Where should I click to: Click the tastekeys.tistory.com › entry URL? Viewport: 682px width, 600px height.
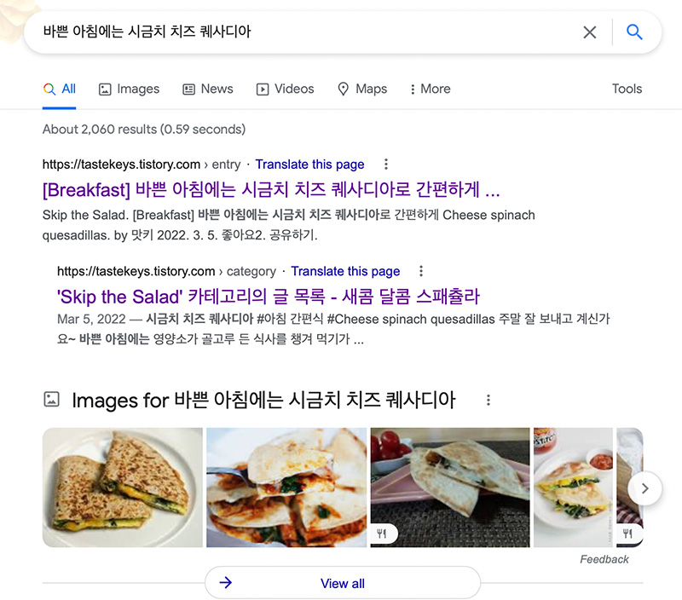pyautogui.click(x=142, y=164)
